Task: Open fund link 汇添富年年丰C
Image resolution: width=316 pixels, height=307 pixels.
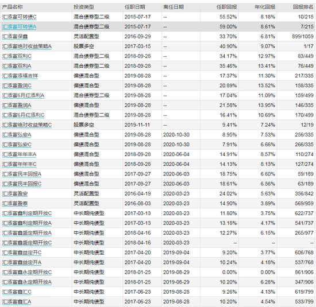Action: coord(19,165)
